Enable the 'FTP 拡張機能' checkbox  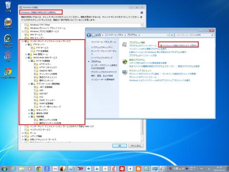pos(31,51)
